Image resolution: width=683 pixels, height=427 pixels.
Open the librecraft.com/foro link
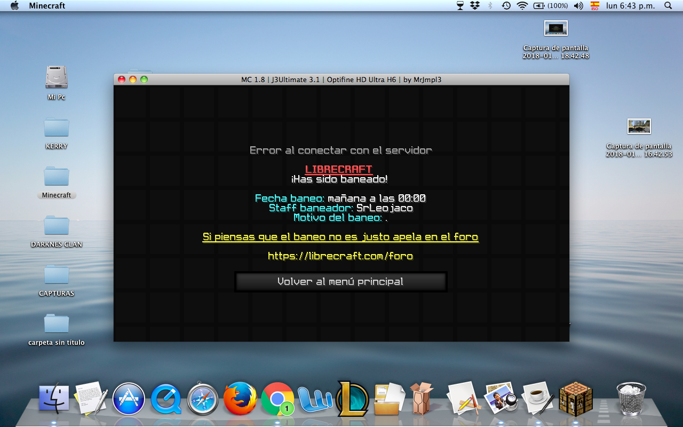pos(340,256)
